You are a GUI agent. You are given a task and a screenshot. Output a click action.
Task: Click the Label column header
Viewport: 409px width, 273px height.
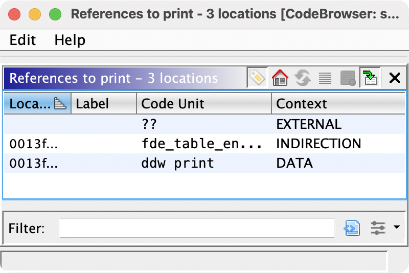click(104, 103)
